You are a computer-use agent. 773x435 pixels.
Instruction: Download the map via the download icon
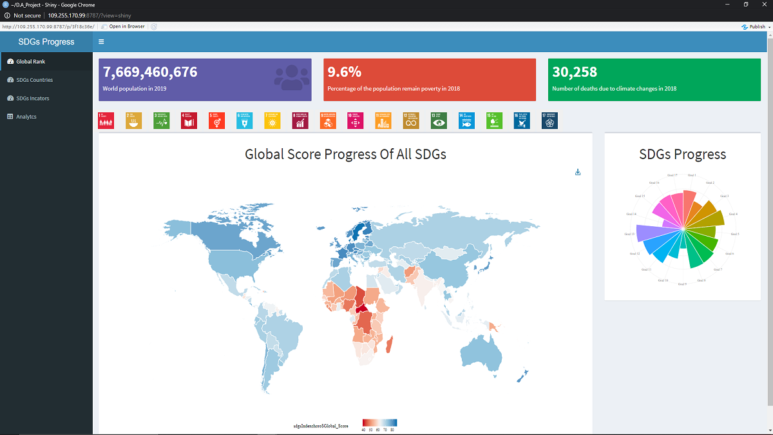pos(578,172)
